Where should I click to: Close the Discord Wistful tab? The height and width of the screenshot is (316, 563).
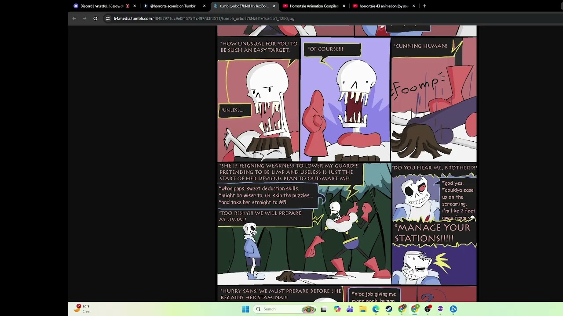135,6
